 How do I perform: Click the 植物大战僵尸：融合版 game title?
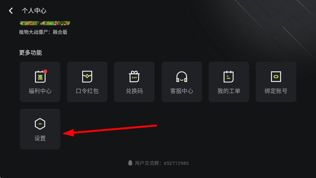pos(43,32)
